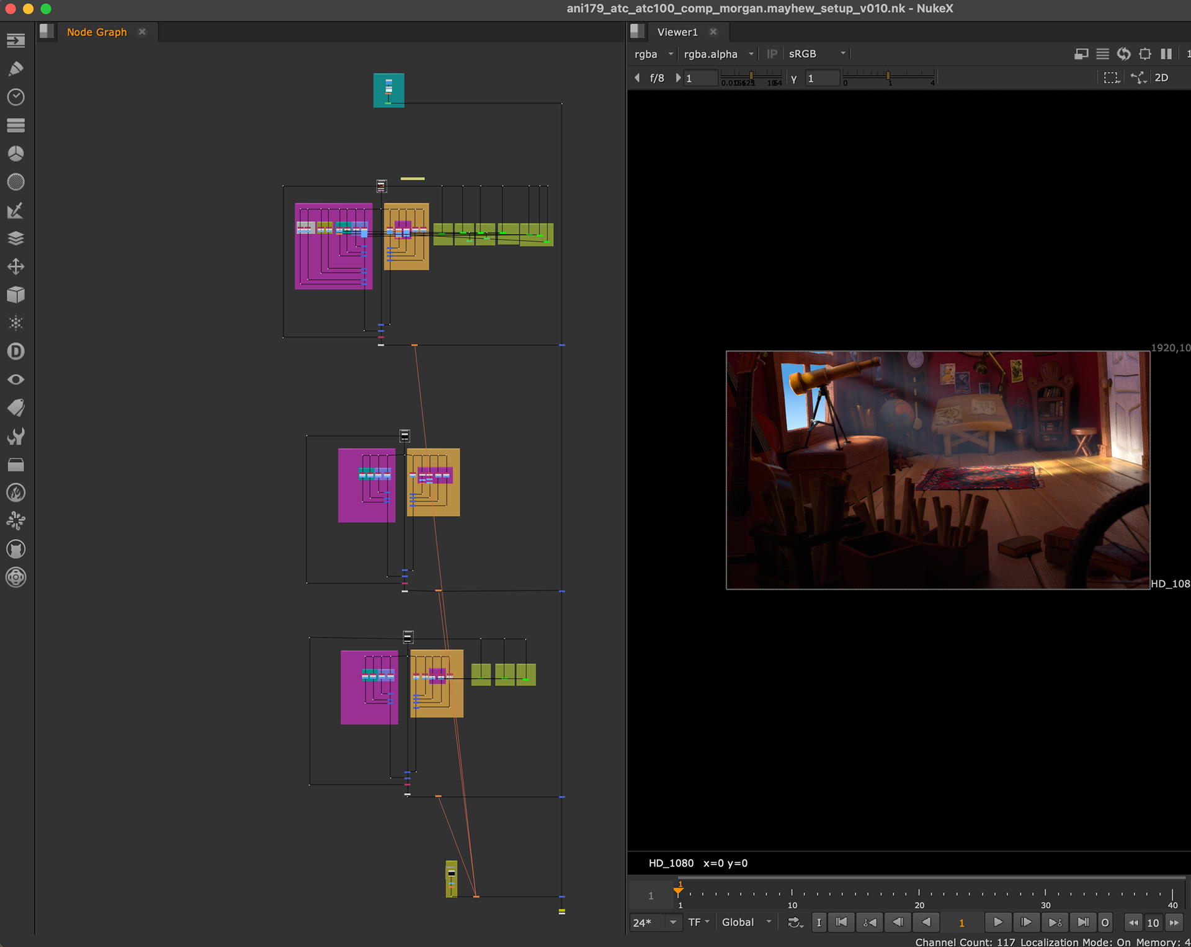Jump to the last frame button
The image size is (1191, 947).
pos(1082,922)
